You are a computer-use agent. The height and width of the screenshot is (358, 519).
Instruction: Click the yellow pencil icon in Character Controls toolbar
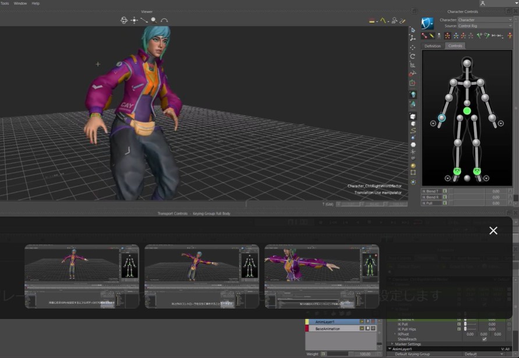(x=432, y=36)
